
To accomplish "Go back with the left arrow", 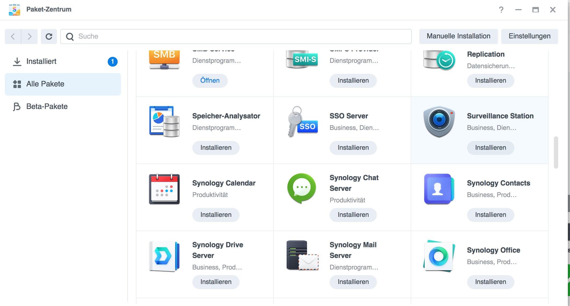I will (13, 37).
